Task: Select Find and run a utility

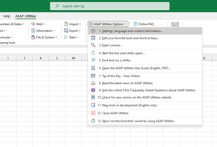Action: 145,60
